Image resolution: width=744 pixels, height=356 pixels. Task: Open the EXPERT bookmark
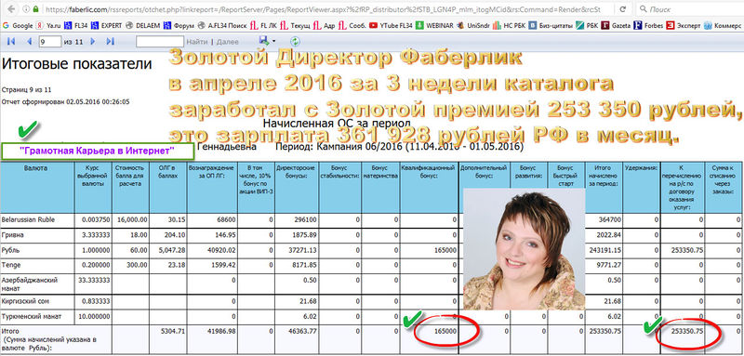[105, 25]
